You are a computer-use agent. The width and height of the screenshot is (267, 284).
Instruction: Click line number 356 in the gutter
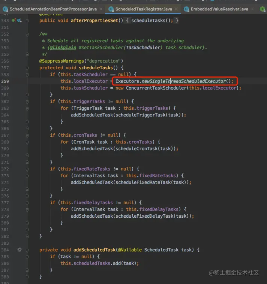[x=5, y=61]
